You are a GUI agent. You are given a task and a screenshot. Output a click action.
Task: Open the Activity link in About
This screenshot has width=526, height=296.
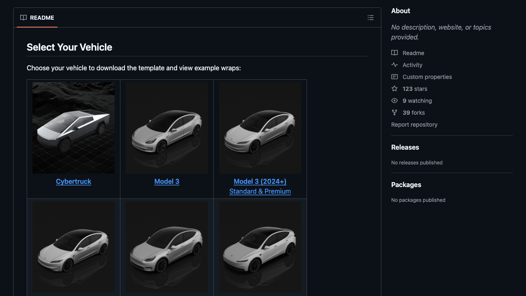412,65
